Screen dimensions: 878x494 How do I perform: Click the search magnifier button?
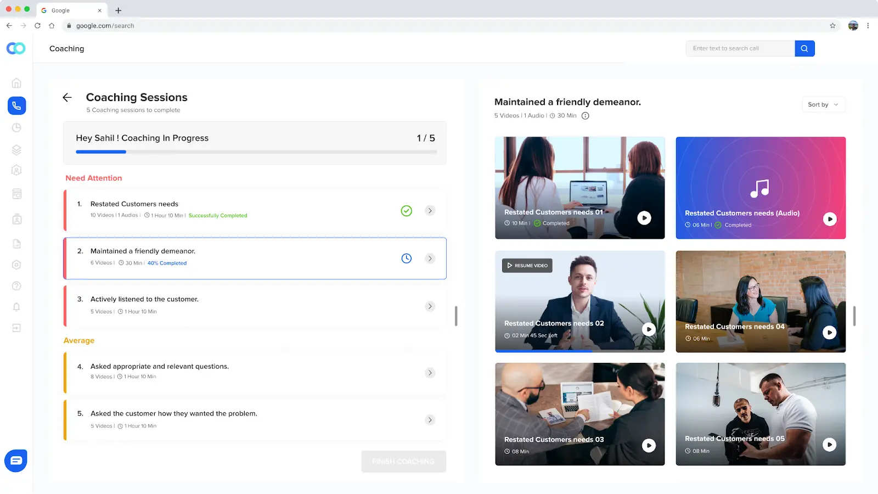click(x=804, y=48)
